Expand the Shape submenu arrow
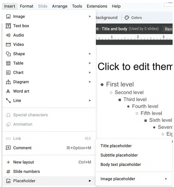 pos(90,54)
